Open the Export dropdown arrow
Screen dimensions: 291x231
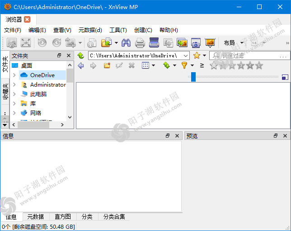click(x=117, y=43)
